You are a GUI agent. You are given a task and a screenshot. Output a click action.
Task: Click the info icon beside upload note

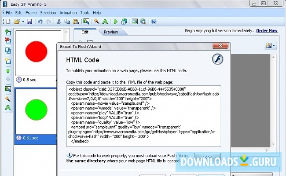(70, 155)
